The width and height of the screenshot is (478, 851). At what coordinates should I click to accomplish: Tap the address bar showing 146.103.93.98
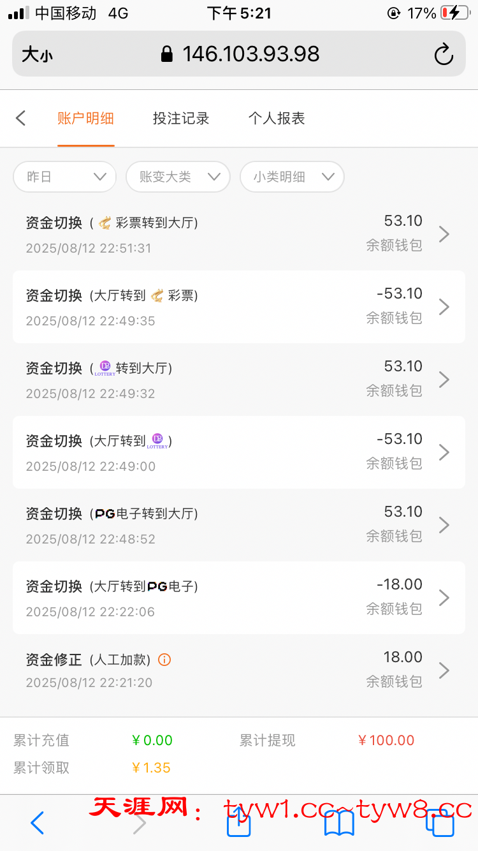pos(250,54)
